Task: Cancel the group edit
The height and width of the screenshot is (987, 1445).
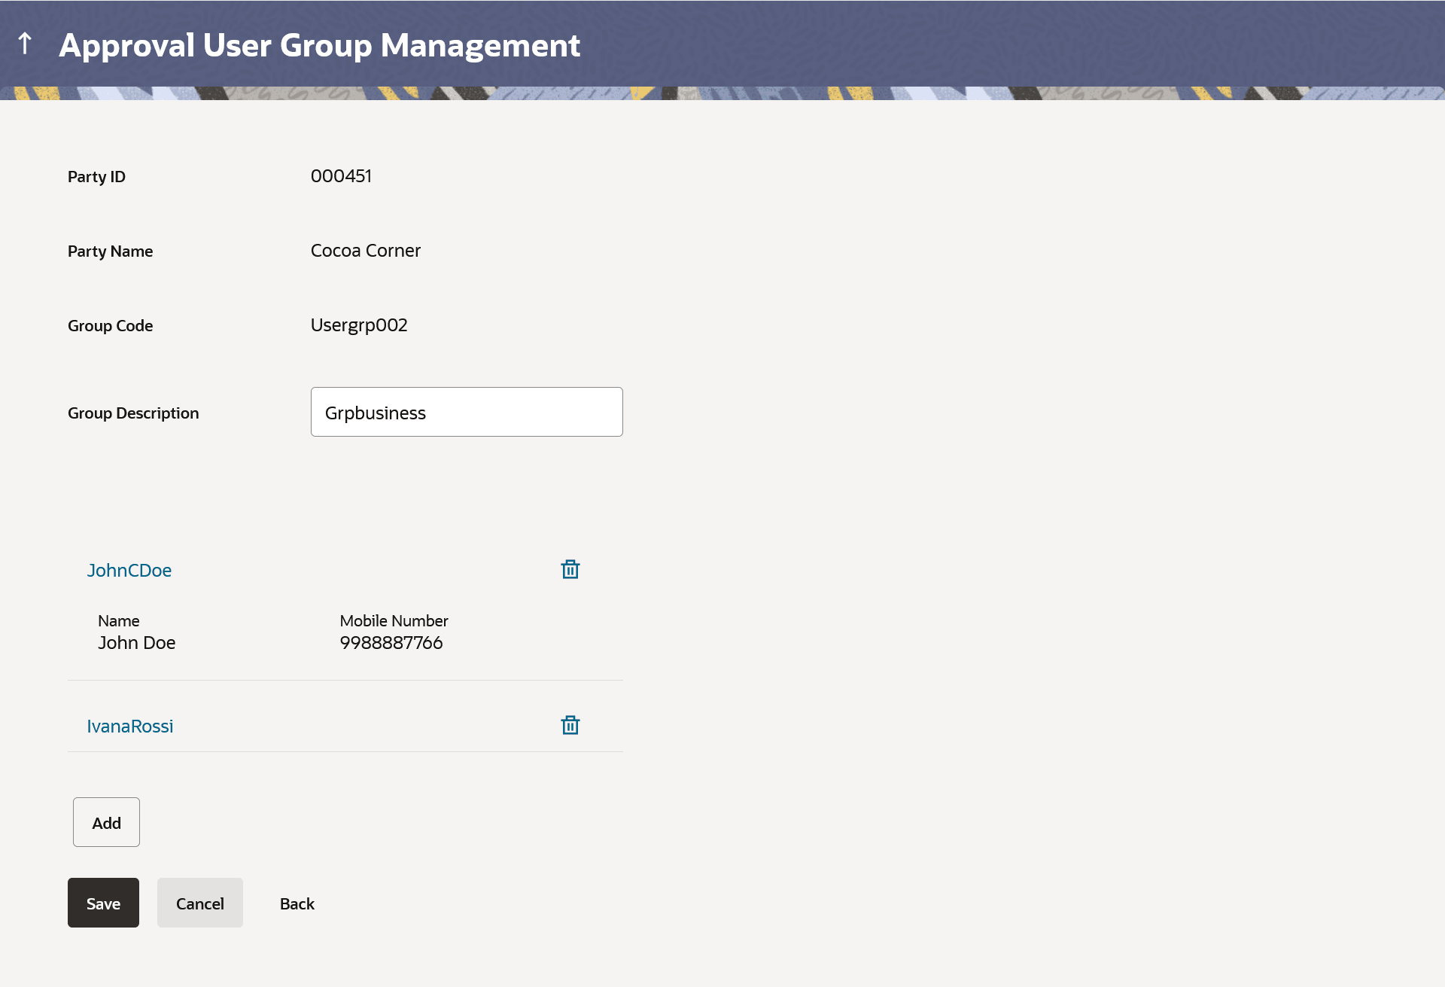Action: point(200,903)
